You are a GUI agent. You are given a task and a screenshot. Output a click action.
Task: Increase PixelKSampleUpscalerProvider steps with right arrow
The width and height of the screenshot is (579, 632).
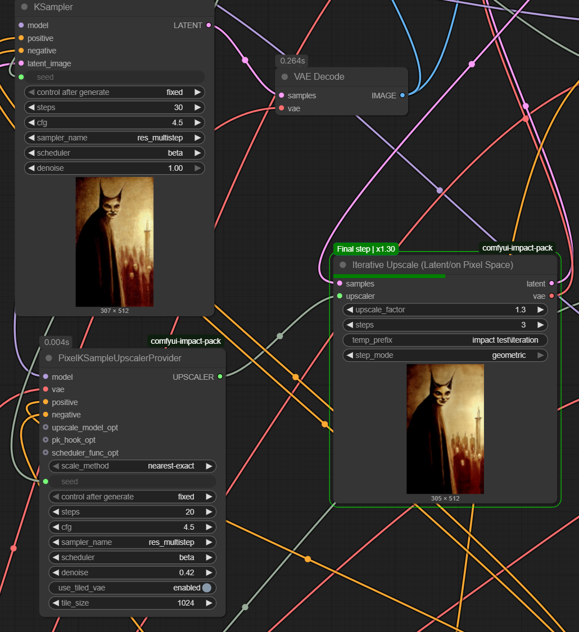(209, 512)
